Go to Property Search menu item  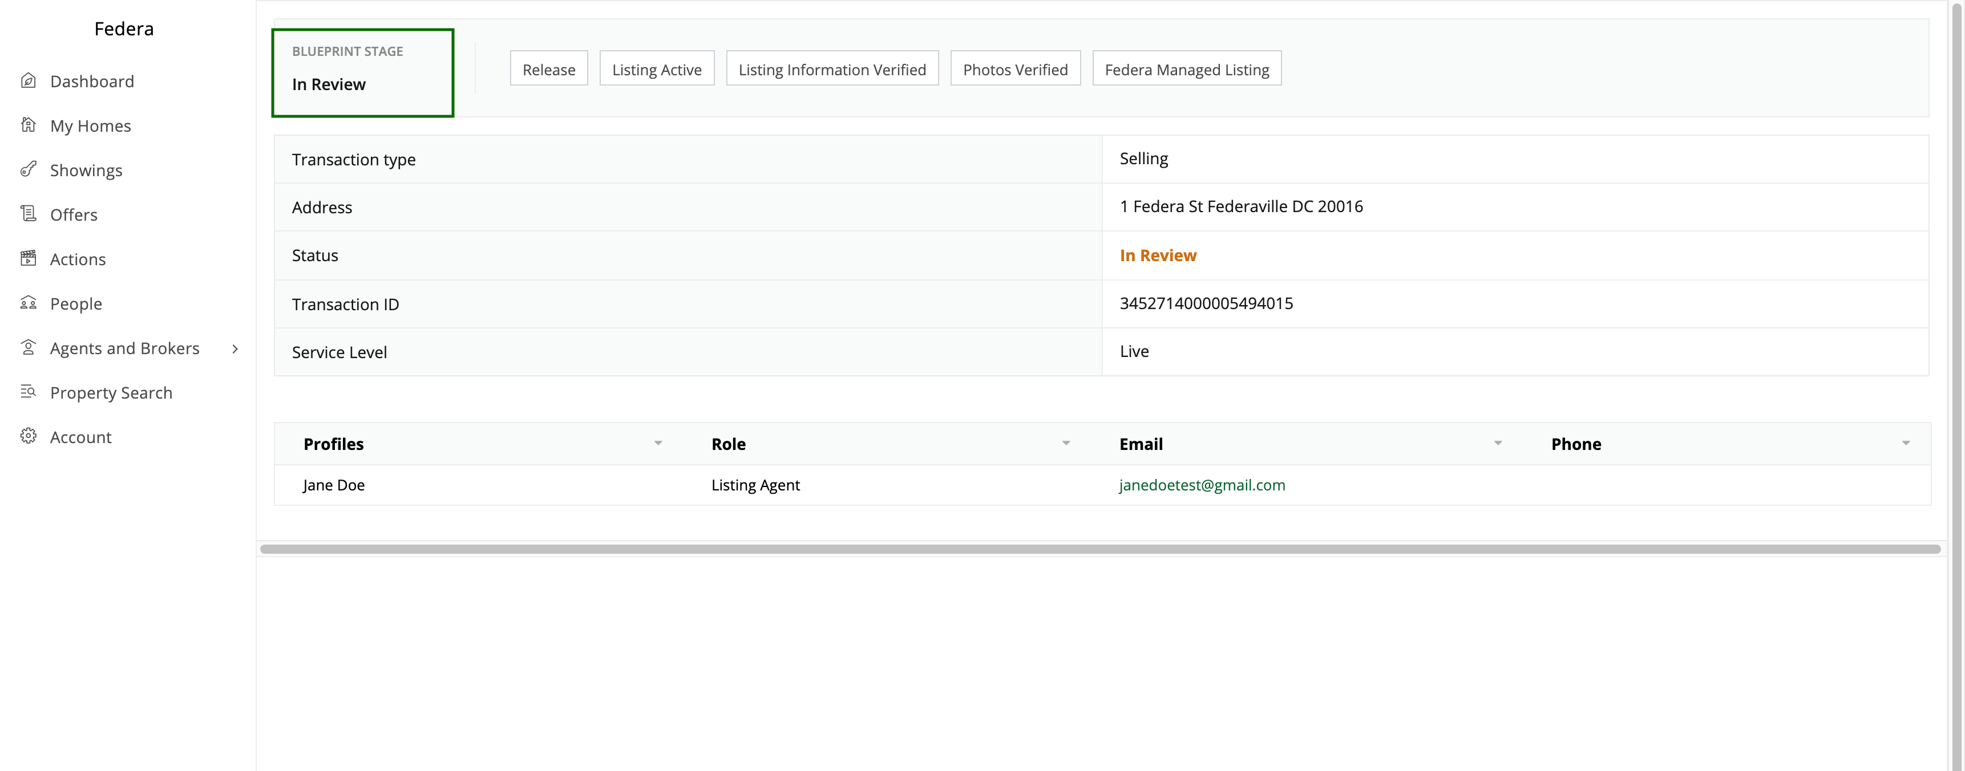[111, 393]
